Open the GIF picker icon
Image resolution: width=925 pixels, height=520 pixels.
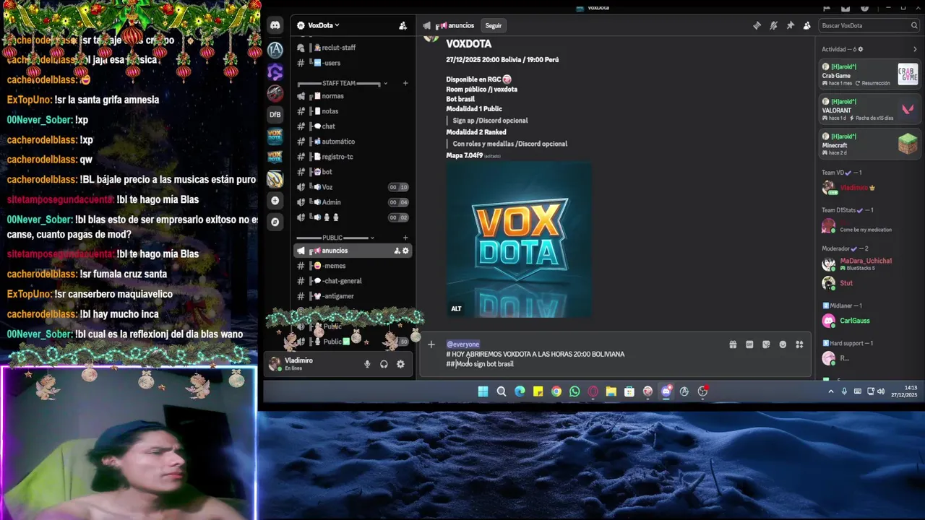(749, 344)
